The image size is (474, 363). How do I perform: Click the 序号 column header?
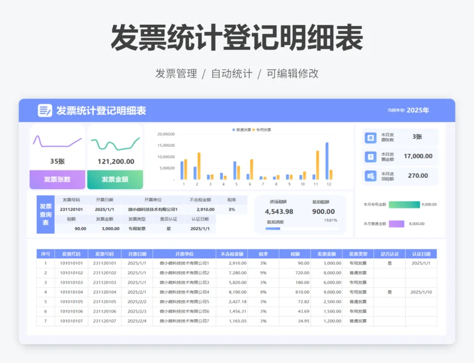(x=46, y=254)
